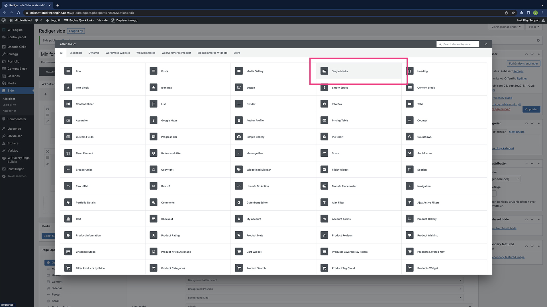
Task: Choose the Before and After element icon
Action: 154,153
